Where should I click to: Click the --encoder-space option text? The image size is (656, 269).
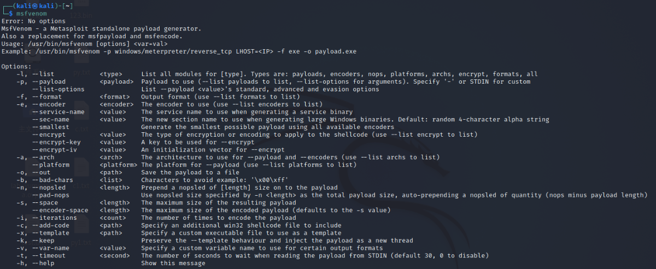pos(60,210)
